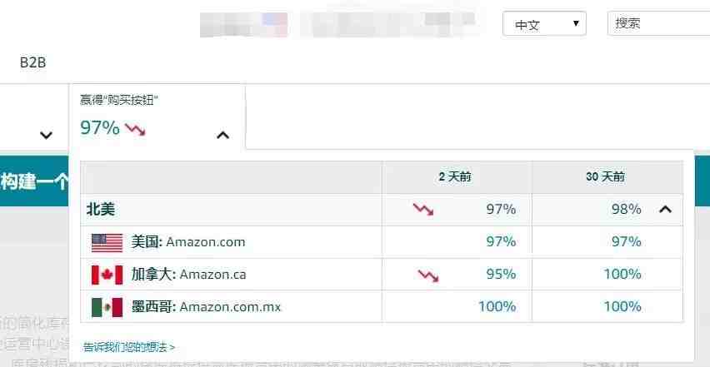Screen dimensions: 710x367
Task: Open the 中文 language dropdown
Action: 544,23
